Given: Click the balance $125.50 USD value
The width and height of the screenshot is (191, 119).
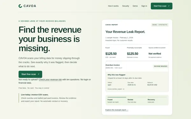Looking at the screenshot, I should (x=152, y=85).
